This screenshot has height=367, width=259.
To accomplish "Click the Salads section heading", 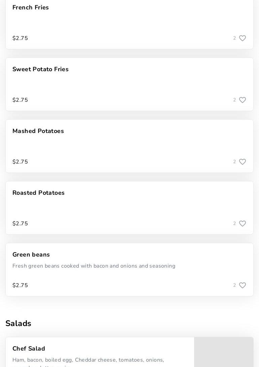I will click(18, 323).
